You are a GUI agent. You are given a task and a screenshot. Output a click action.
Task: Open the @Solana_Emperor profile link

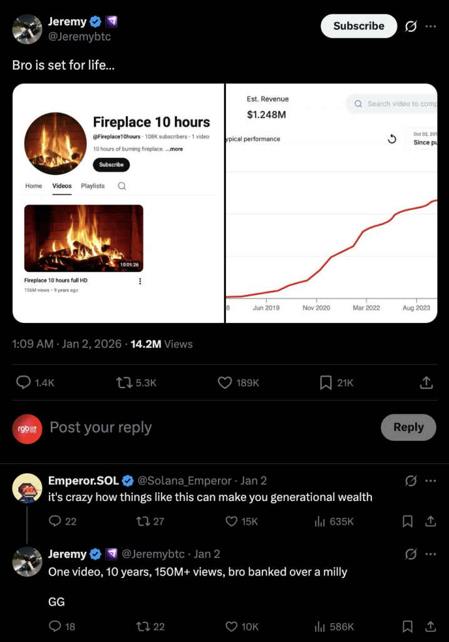[x=185, y=481]
